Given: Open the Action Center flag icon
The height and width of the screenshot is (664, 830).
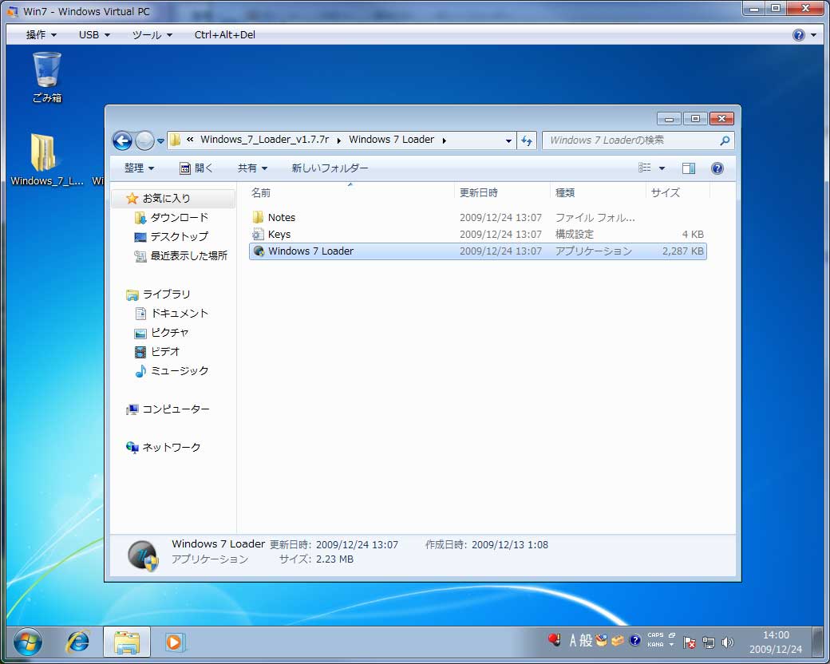Looking at the screenshot, I should 690,642.
